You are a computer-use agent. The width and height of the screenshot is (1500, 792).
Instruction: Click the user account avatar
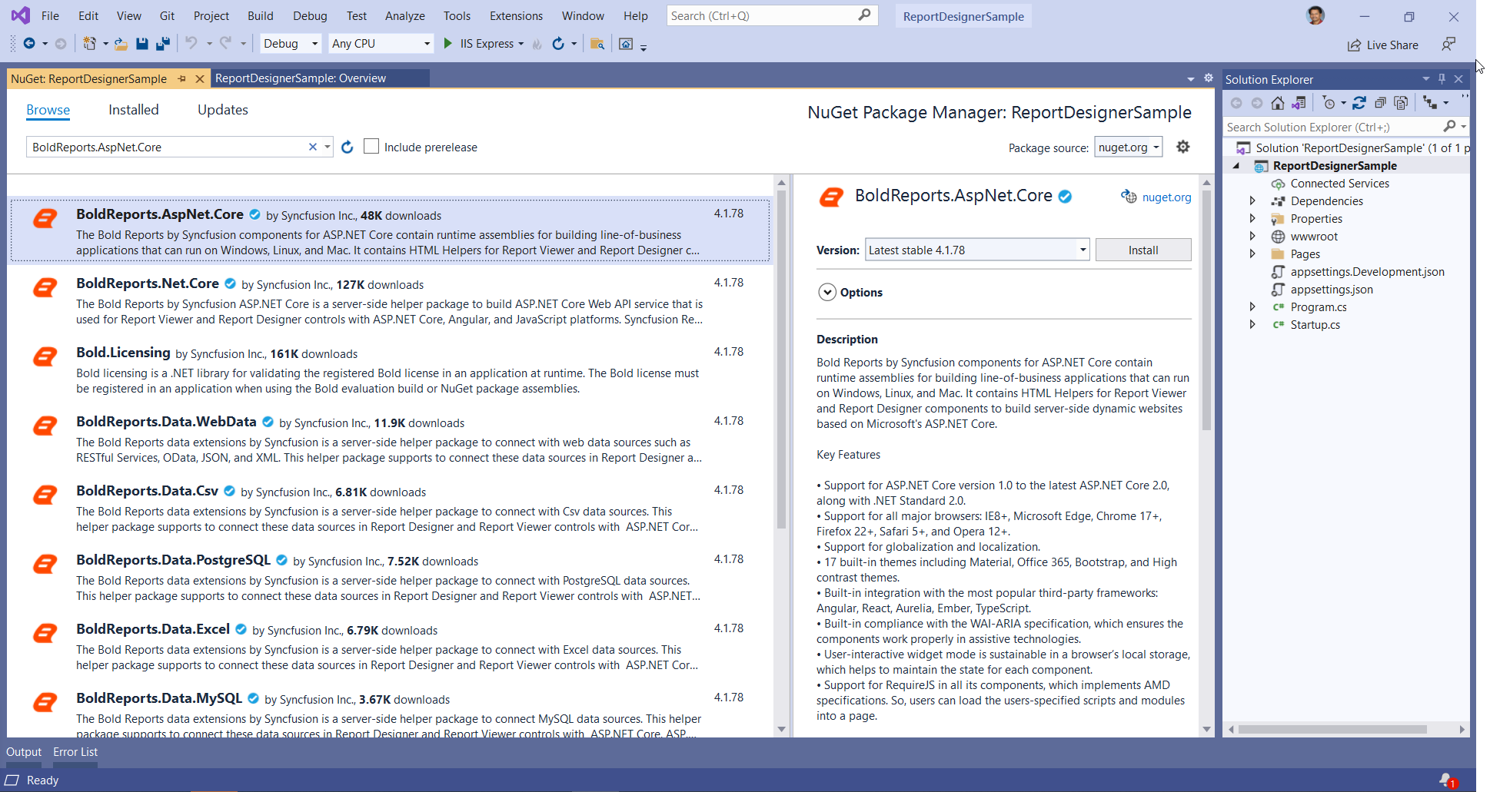1315,15
